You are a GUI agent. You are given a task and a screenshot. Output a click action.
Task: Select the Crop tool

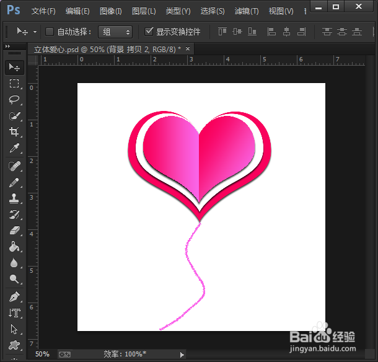click(14, 132)
